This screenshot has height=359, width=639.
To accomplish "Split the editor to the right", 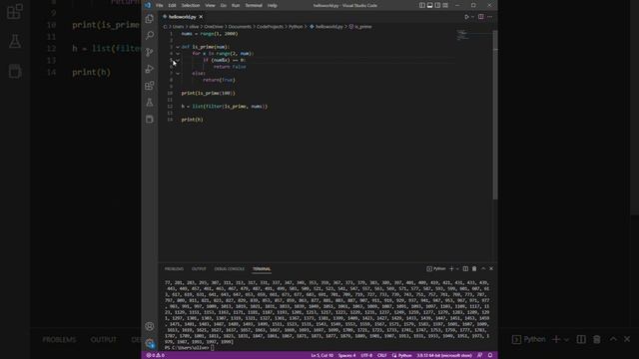I will click(481, 17).
